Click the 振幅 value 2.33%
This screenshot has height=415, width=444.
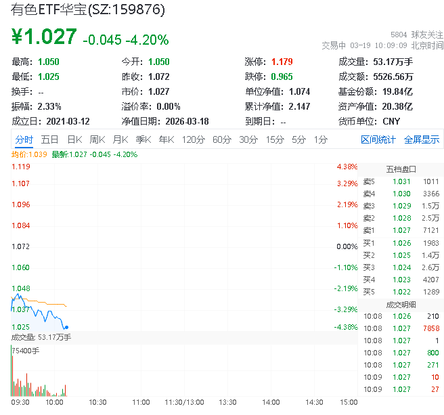[x=49, y=106]
